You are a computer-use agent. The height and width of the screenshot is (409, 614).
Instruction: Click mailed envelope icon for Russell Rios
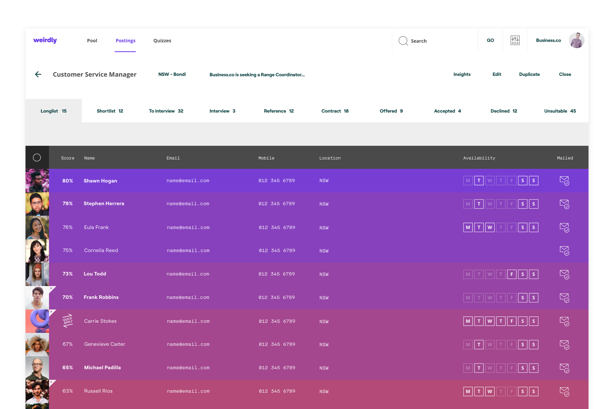[564, 391]
